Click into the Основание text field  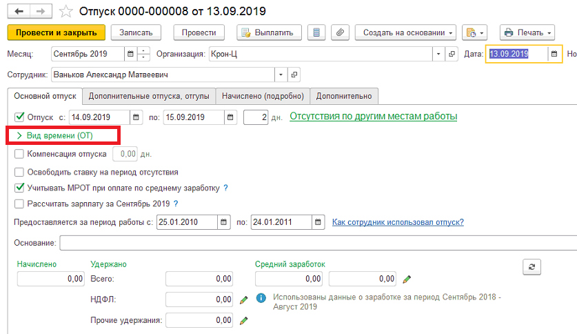point(318,243)
